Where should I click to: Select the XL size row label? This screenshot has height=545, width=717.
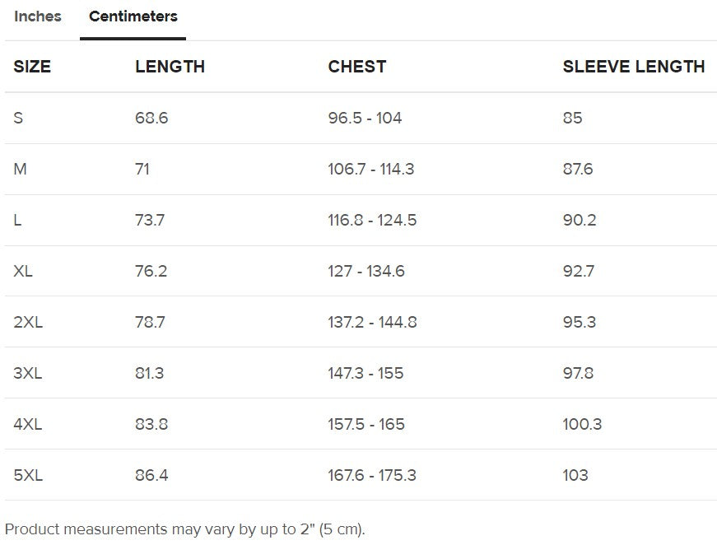point(23,271)
